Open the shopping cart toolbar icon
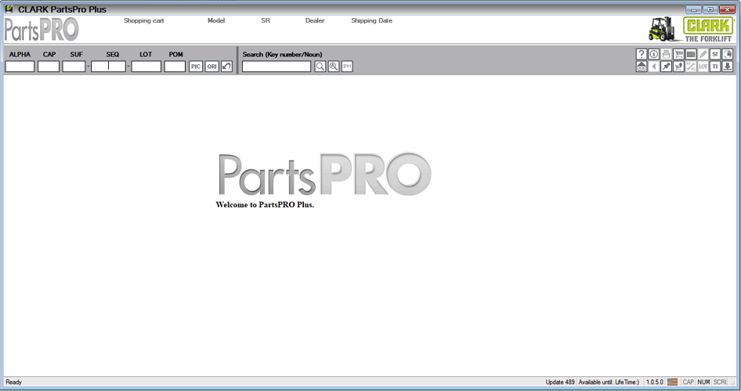Viewport: 741px width, 391px height. coord(678,54)
